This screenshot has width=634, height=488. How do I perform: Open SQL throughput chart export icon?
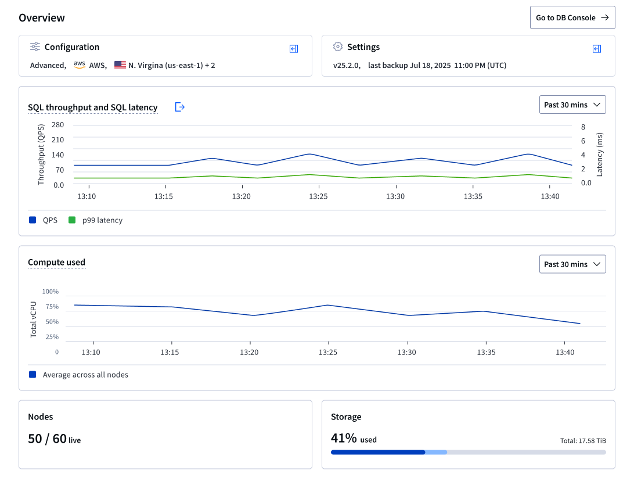point(179,107)
